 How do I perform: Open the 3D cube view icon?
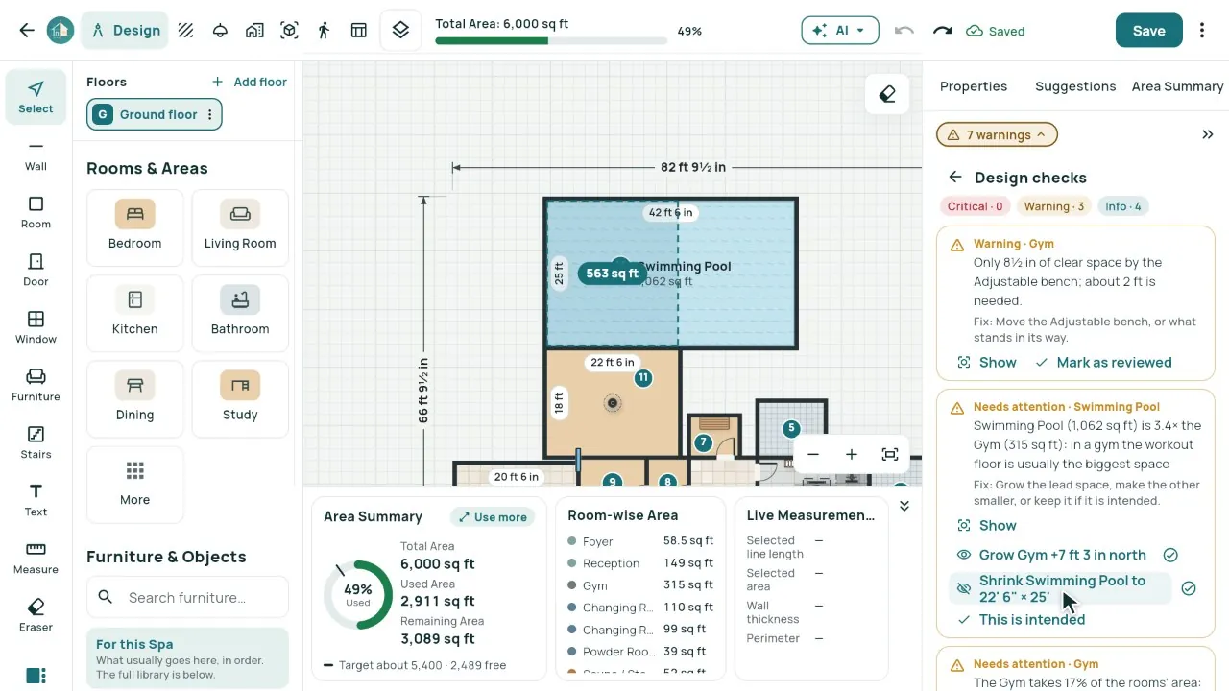[289, 31]
